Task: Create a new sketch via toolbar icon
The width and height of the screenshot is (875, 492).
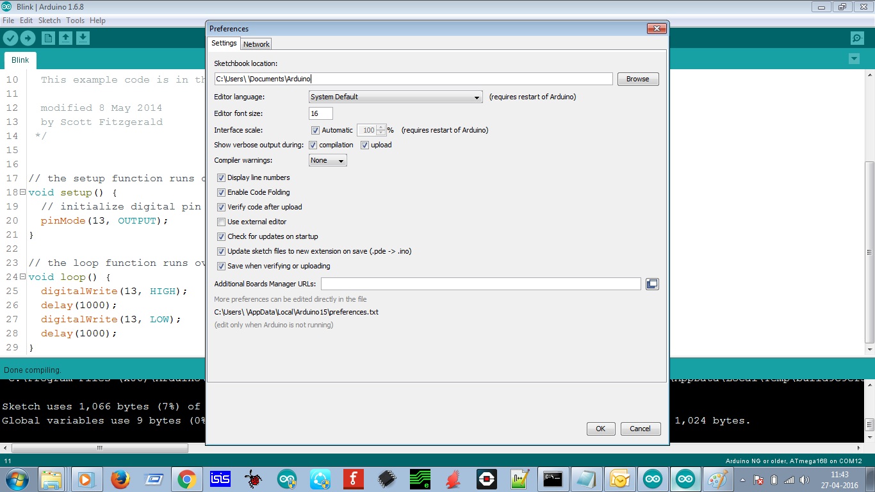Action: 48,38
